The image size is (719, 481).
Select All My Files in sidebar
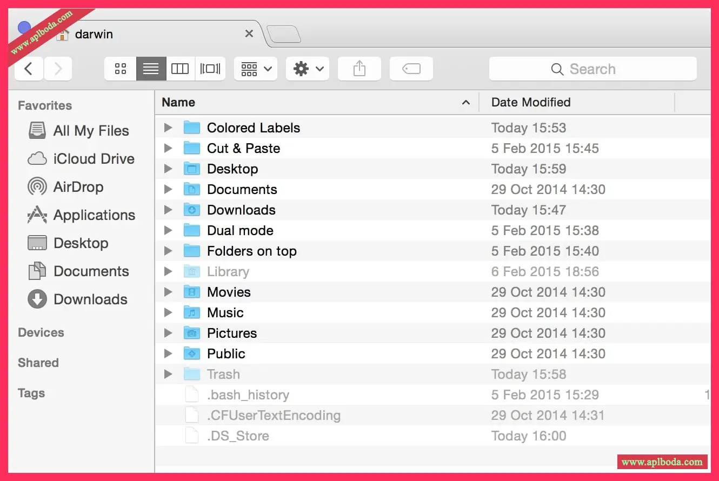tap(91, 131)
